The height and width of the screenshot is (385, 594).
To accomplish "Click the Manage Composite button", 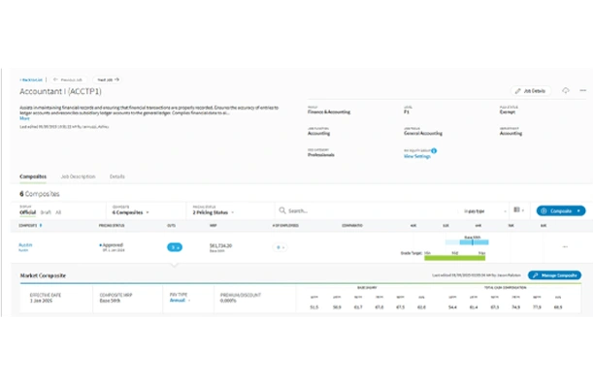I will (554, 275).
